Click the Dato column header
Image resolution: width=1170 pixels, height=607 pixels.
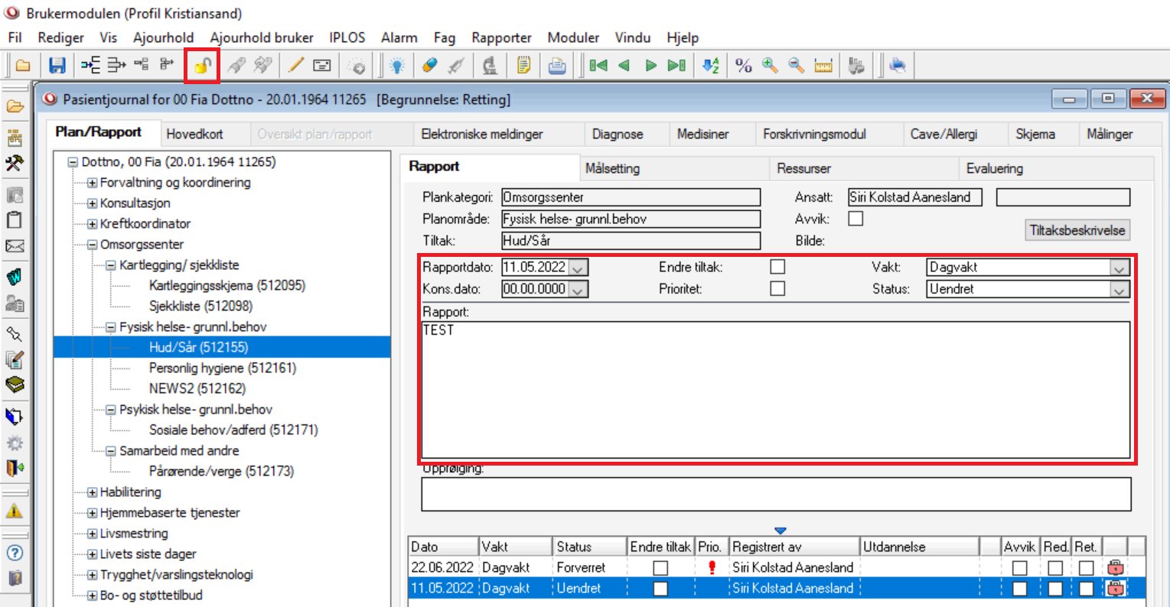(443, 547)
